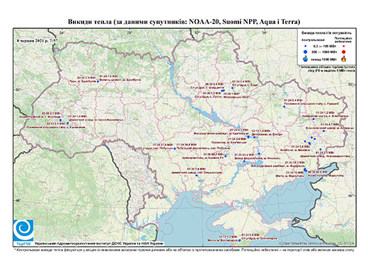
Task: Click the label 'Цементний завод, Новоамвросіївка'
Action: click(326, 156)
